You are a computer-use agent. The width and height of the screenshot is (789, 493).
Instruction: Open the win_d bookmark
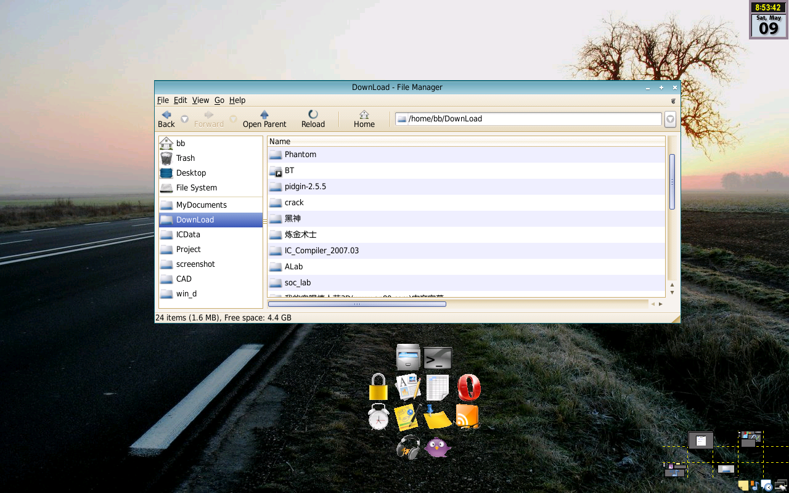pos(211,293)
